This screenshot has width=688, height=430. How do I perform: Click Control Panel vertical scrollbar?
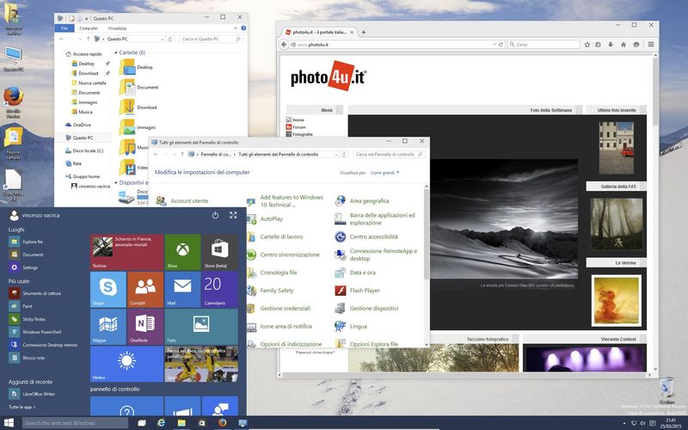pos(426,235)
